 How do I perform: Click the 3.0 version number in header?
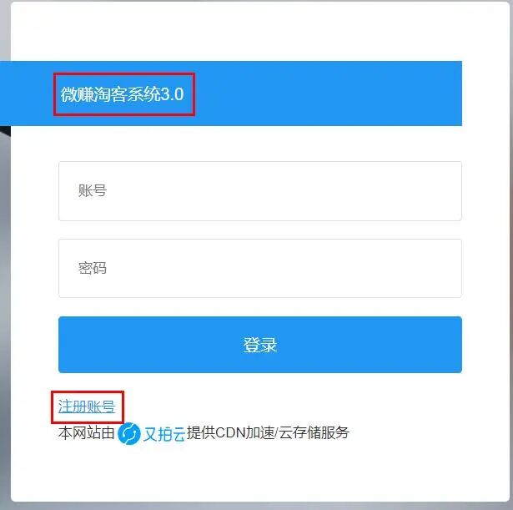coord(172,94)
